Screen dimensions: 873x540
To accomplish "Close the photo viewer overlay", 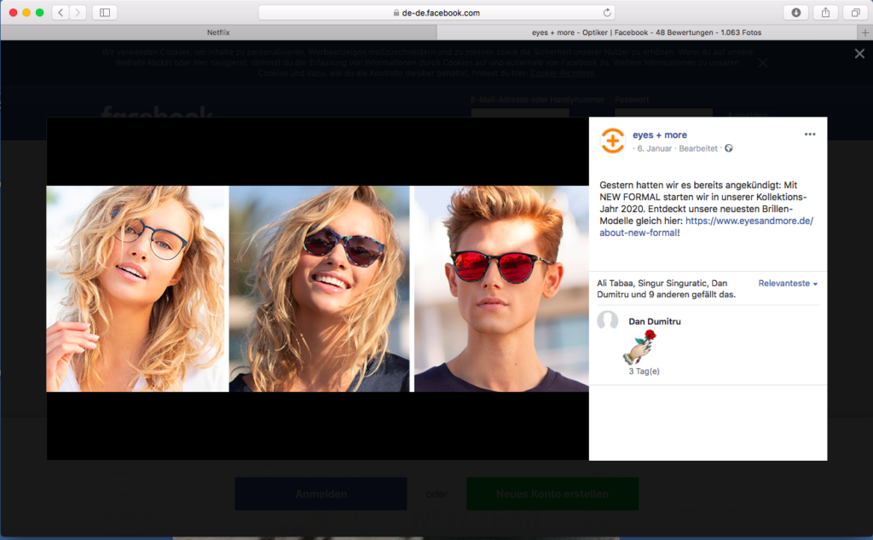I will click(x=859, y=54).
